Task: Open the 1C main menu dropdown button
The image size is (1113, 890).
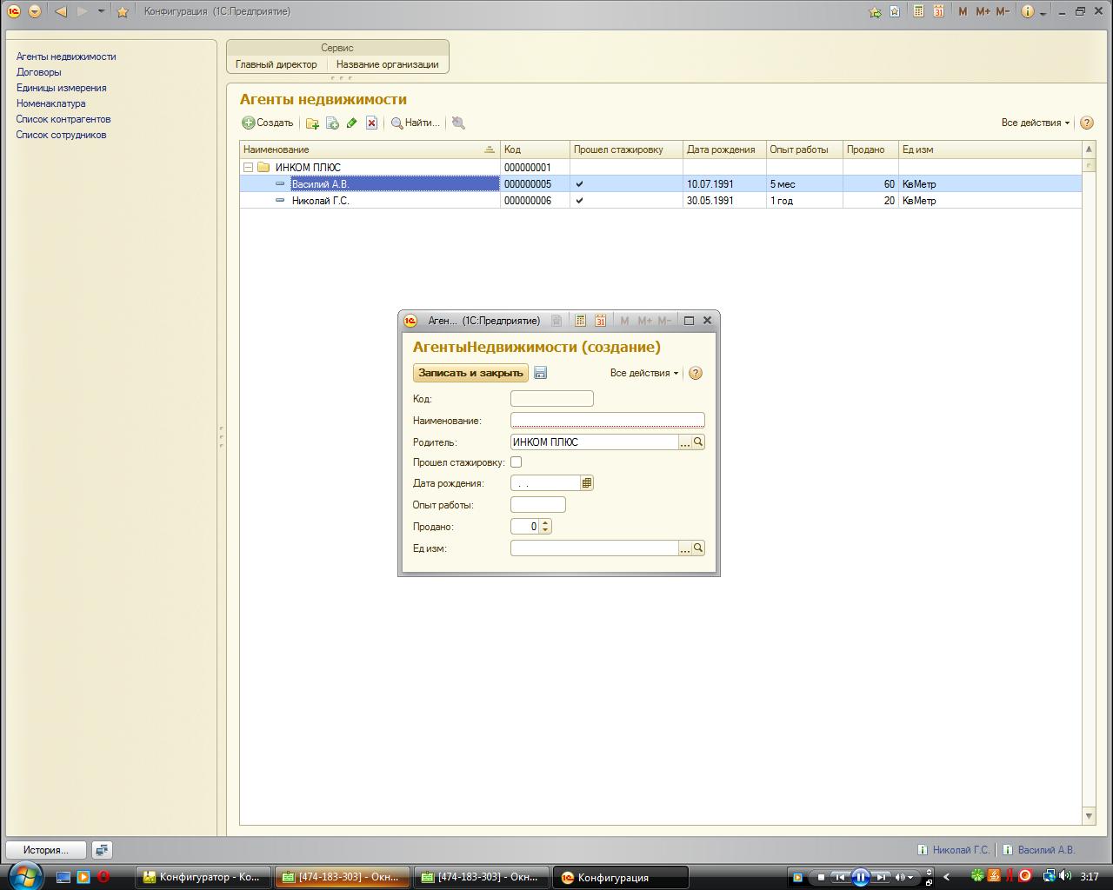Action: click(x=35, y=11)
